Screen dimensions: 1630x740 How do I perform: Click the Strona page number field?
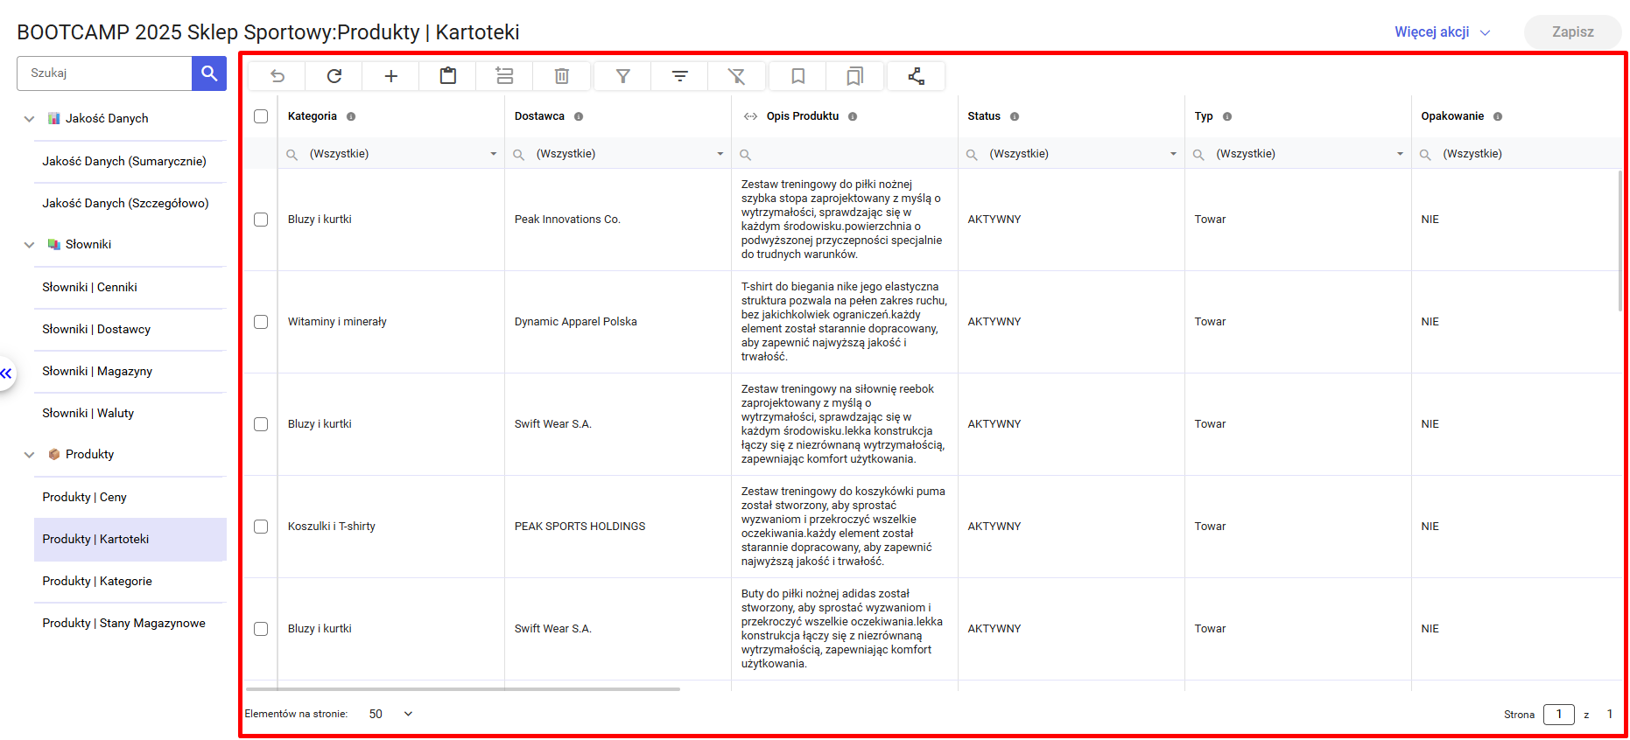[x=1558, y=715]
